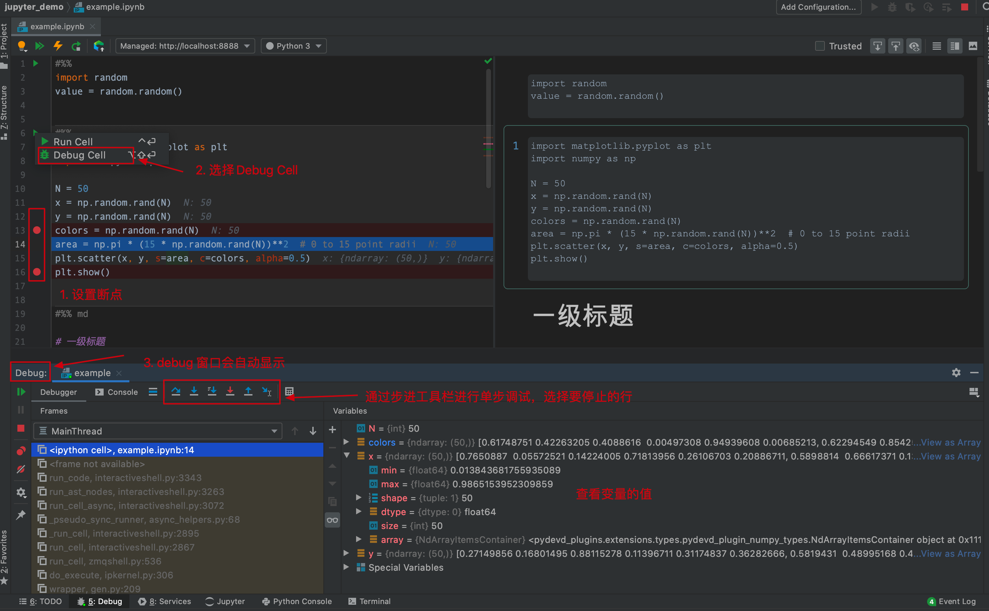Click the Step Into debugger icon
Image resolution: width=989 pixels, height=611 pixels.
[x=194, y=391]
